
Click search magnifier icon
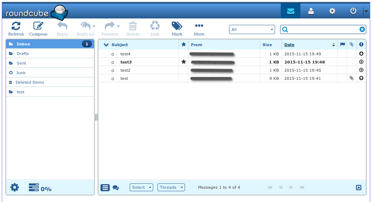[285, 29]
